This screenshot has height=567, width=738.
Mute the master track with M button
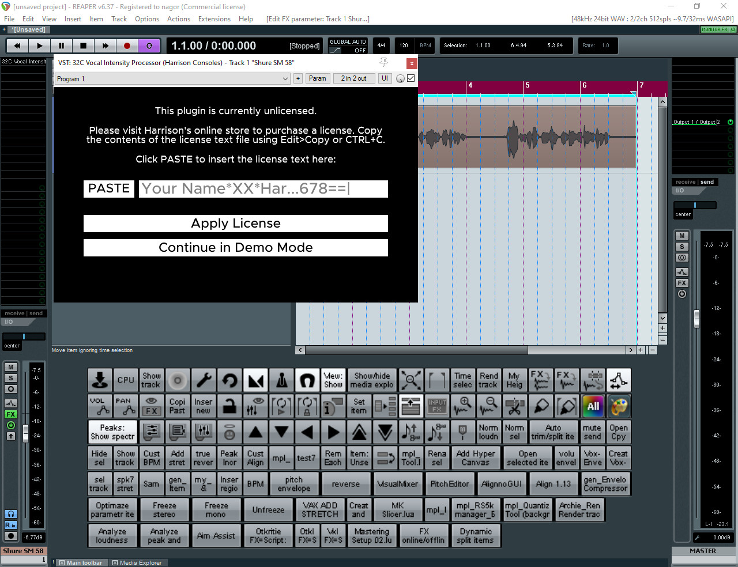tap(682, 236)
